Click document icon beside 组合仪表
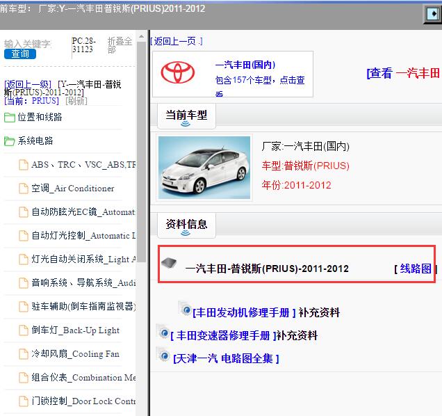 [24, 378]
